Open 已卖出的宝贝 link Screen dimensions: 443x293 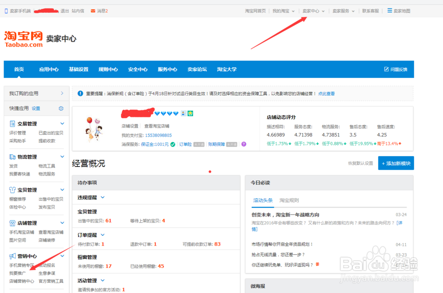tap(51, 133)
